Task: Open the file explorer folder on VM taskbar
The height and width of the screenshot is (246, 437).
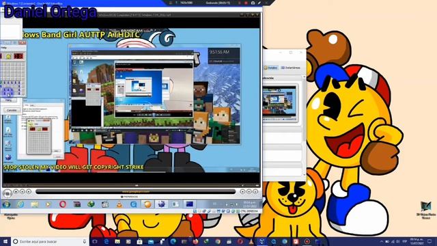Action: [x=35, y=204]
